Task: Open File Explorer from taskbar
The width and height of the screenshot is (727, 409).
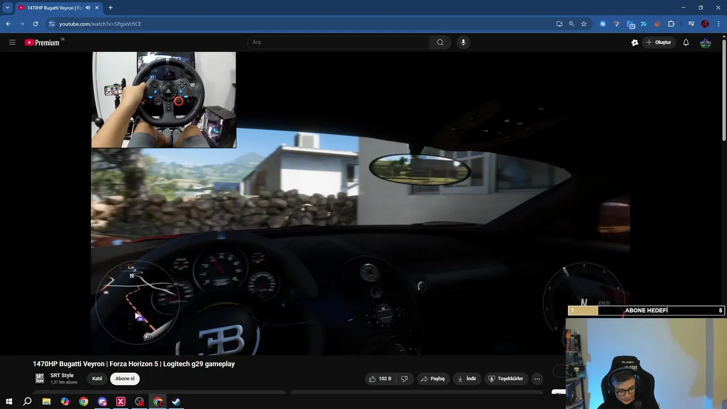Action: pos(47,402)
